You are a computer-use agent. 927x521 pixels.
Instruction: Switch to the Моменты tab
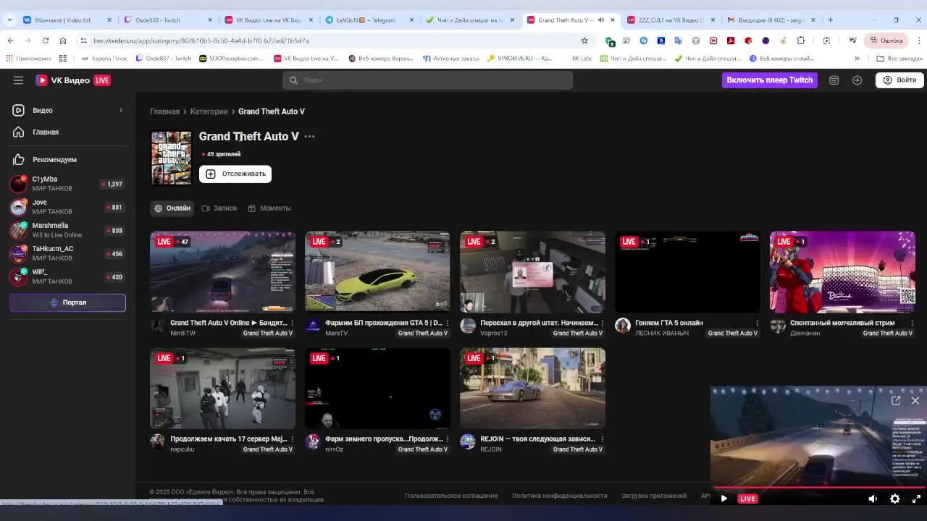pos(269,208)
